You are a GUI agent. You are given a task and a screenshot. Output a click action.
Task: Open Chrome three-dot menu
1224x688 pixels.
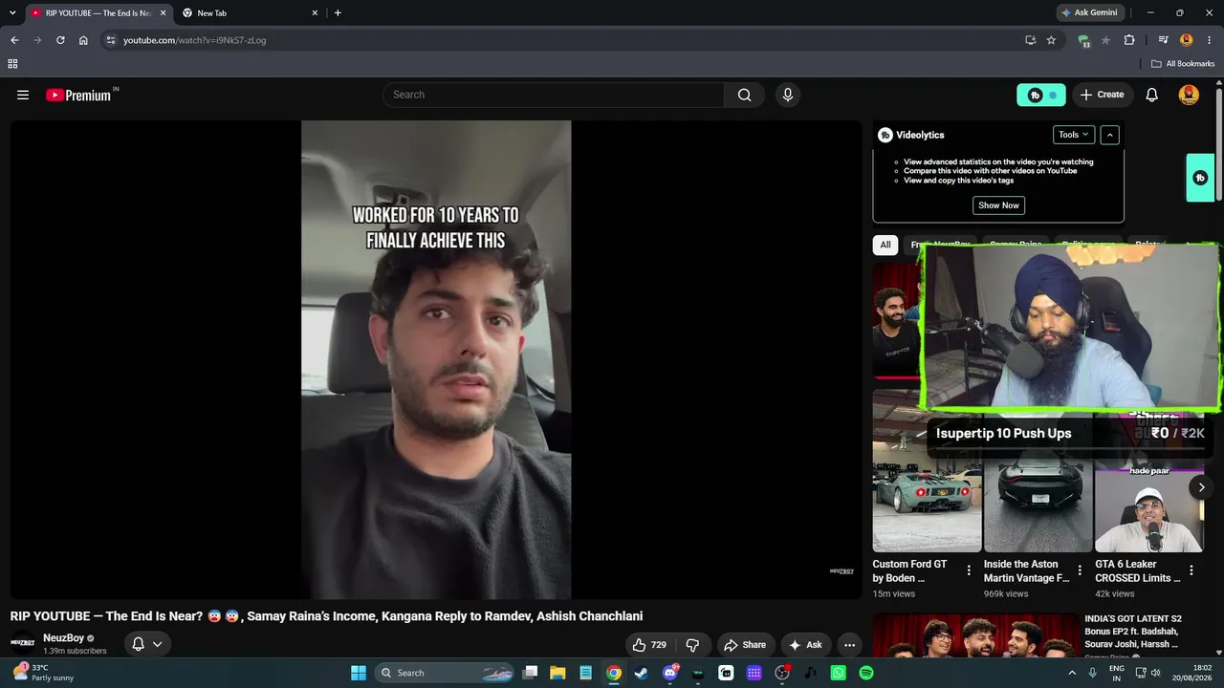tap(1209, 40)
